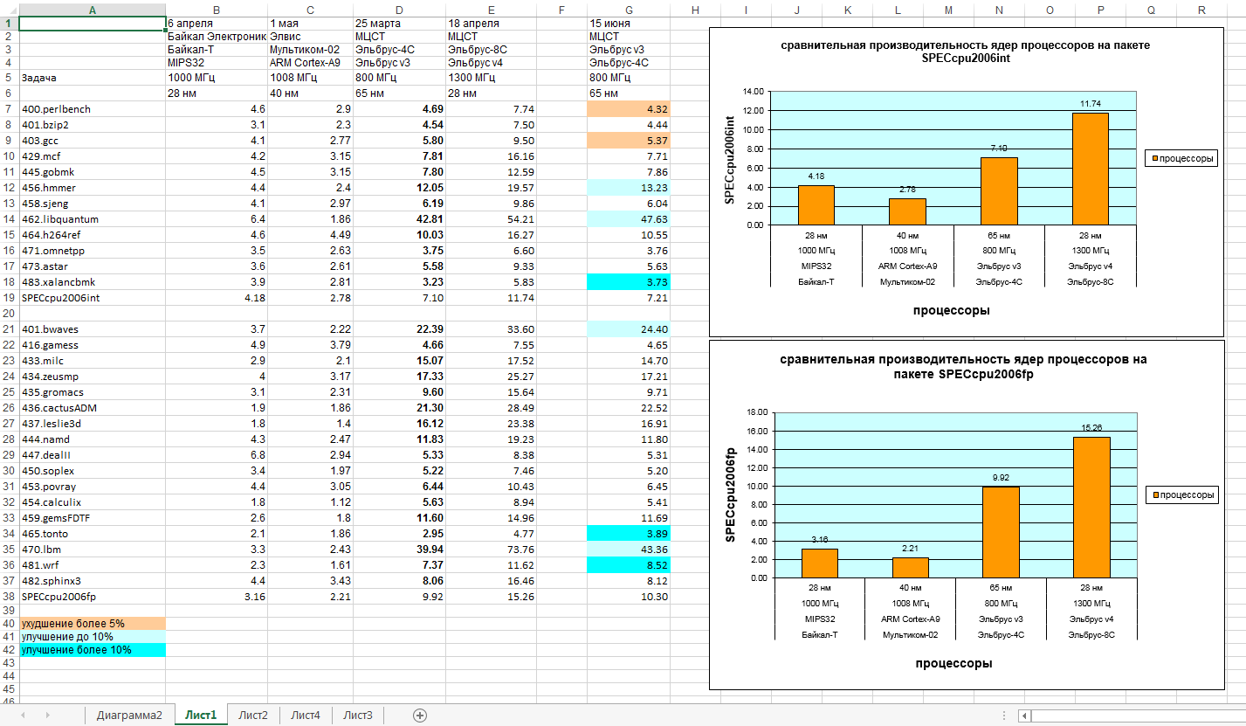Select cell containing 462.libquantum
This screenshot has width=1246, height=726.
[92, 219]
